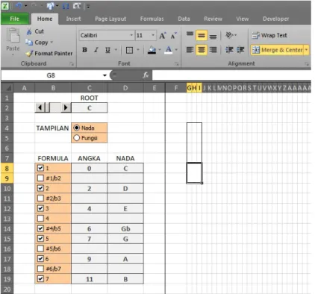Open the Calibri font name dropdown

131,35
